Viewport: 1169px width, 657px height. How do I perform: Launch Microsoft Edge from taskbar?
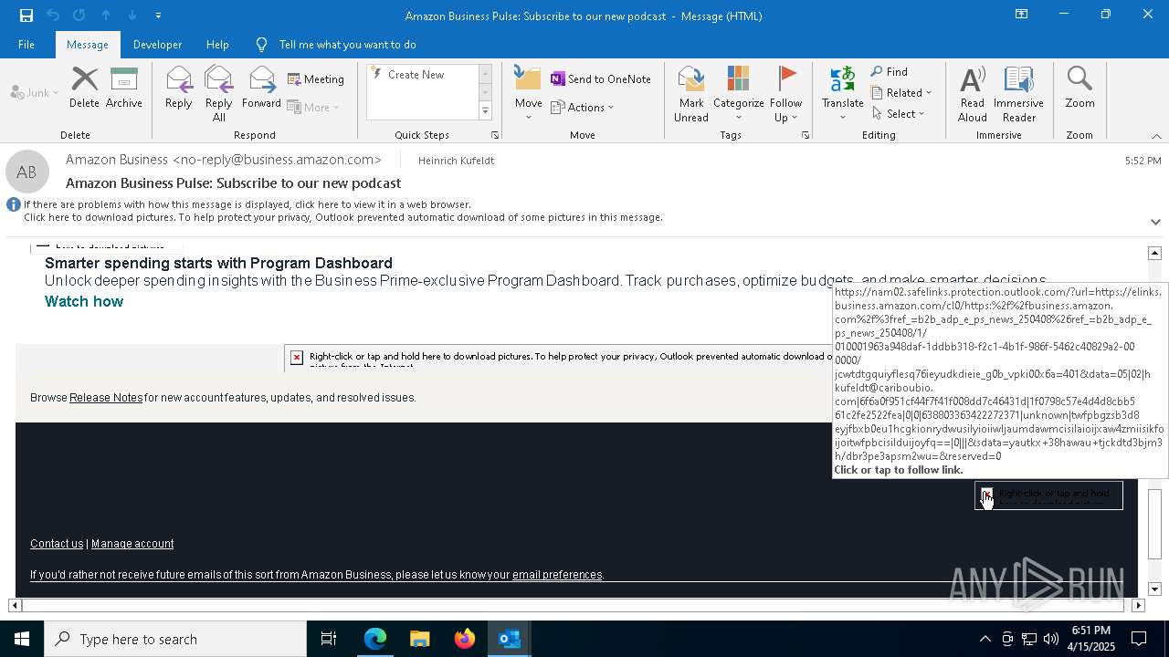375,639
